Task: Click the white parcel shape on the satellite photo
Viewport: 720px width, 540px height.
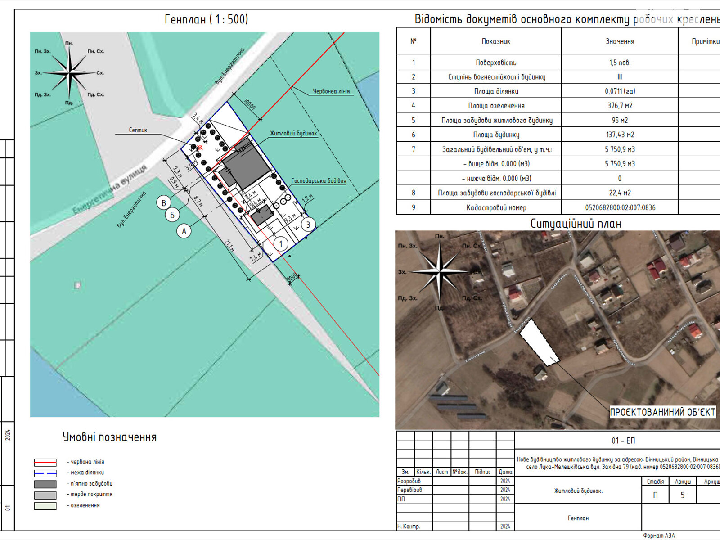Action: (539, 342)
